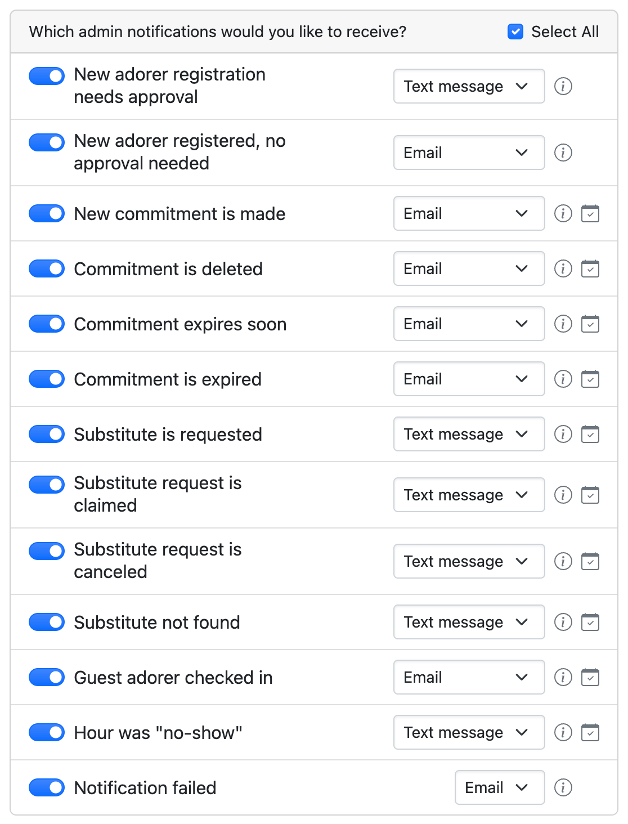Open info icon for Guest adorer checked in
The image size is (628, 824).
(563, 677)
